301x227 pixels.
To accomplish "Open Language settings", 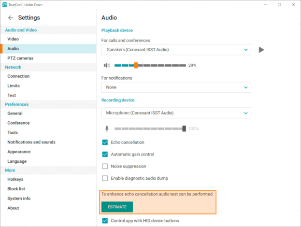I will click(x=48, y=161).
